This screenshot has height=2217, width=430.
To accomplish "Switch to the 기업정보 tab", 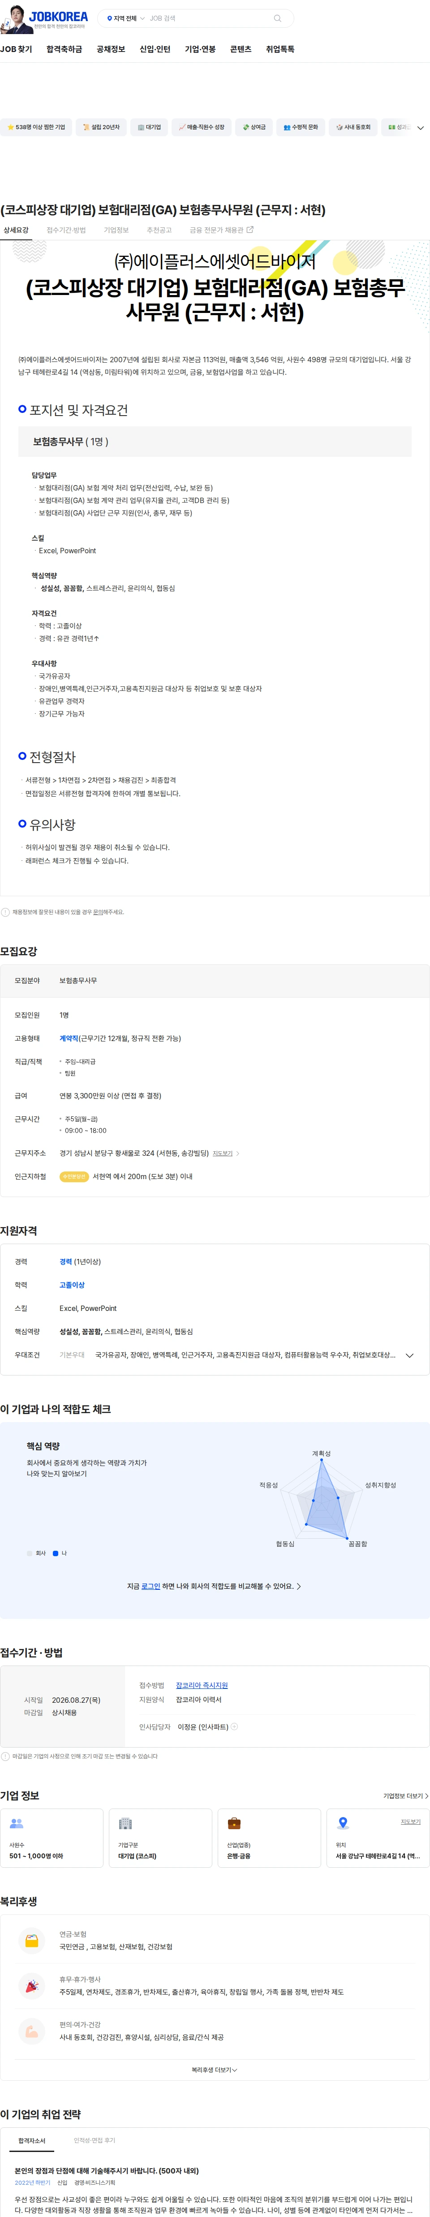I will 116,230.
